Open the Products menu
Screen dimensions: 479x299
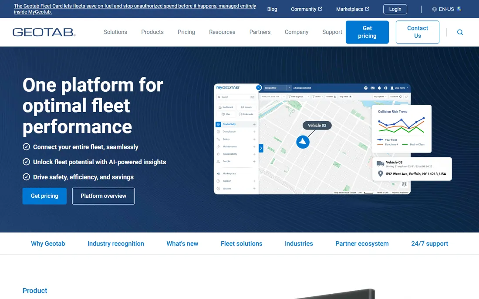coord(152,32)
